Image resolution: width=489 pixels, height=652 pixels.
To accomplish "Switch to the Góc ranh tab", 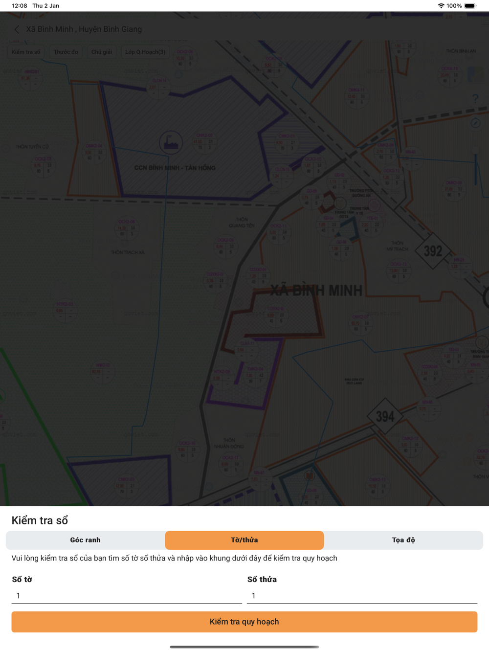I will point(85,540).
